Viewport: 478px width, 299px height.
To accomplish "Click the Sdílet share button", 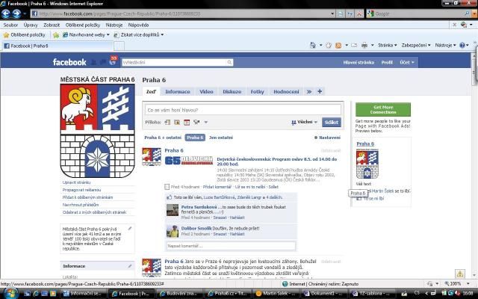I will (332, 123).
